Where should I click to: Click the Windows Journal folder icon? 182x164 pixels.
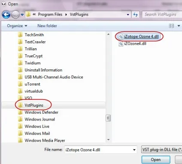[x=20, y=119]
